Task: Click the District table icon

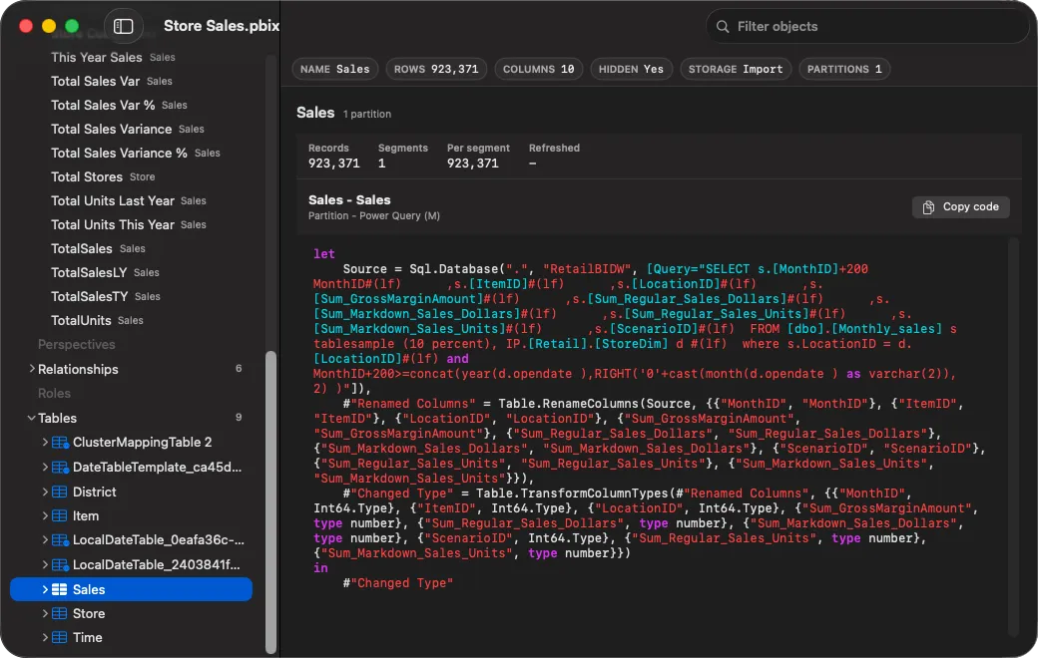Action: (60, 493)
